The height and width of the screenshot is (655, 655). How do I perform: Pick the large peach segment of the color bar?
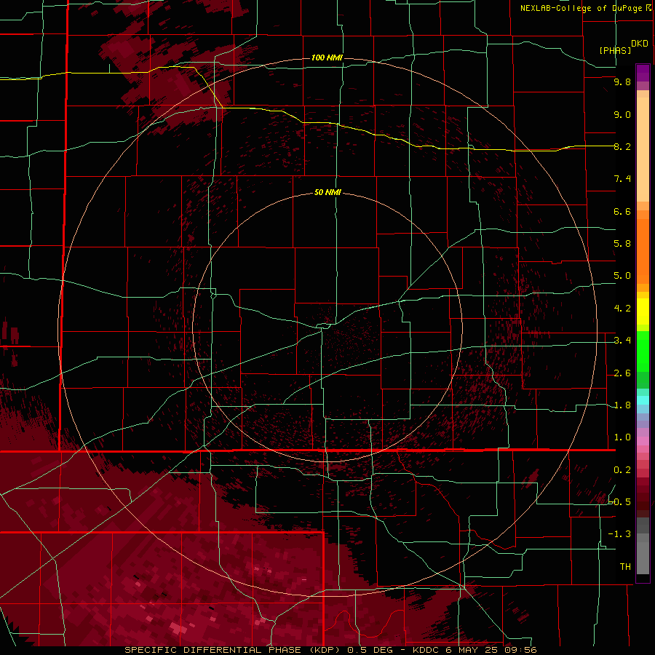(643, 149)
